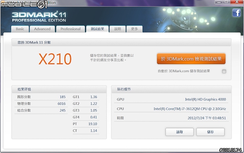View results on 3DMark.com orange button
The image size is (244, 153).
[x=191, y=59]
